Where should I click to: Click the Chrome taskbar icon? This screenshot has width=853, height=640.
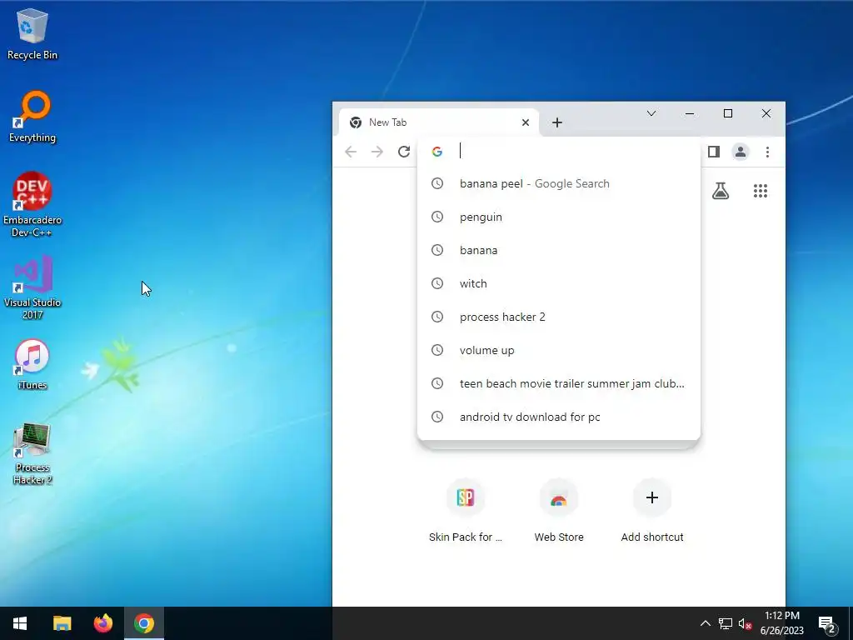pyautogui.click(x=144, y=623)
